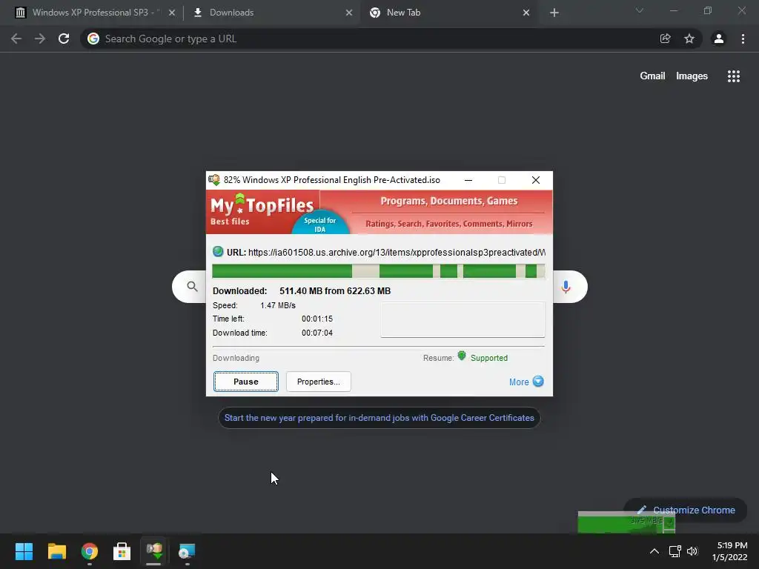The width and height of the screenshot is (759, 569).
Task: Start voice search with microphone
Action: [566, 287]
